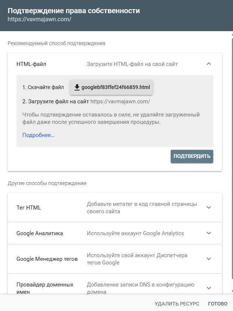
Task: Click the ПОДТВЕРДИТЬ button
Action: (x=192, y=156)
